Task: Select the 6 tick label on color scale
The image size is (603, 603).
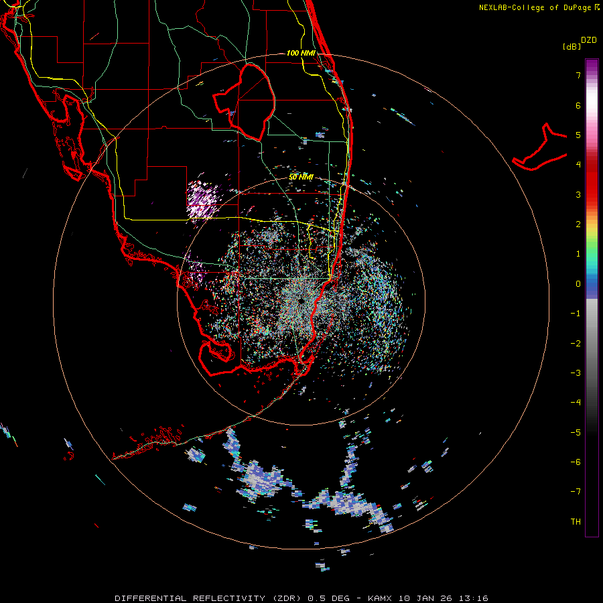Action: (x=578, y=105)
